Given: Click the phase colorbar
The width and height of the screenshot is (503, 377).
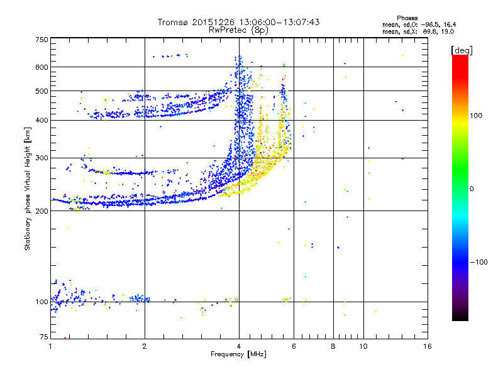Looking at the screenshot, I should point(460,187).
